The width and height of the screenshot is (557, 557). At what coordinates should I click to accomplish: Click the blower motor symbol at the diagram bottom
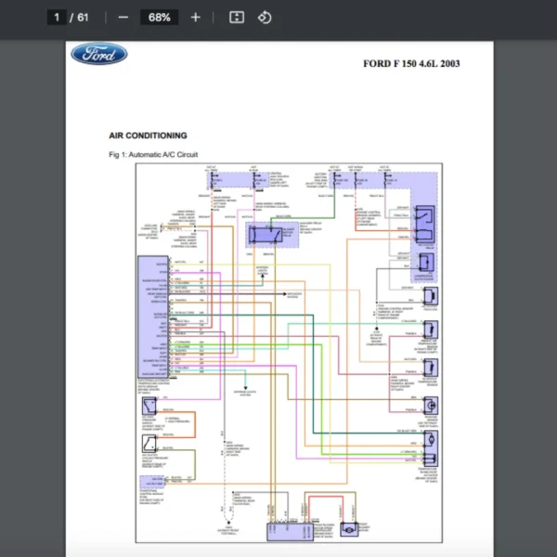pos(349,529)
